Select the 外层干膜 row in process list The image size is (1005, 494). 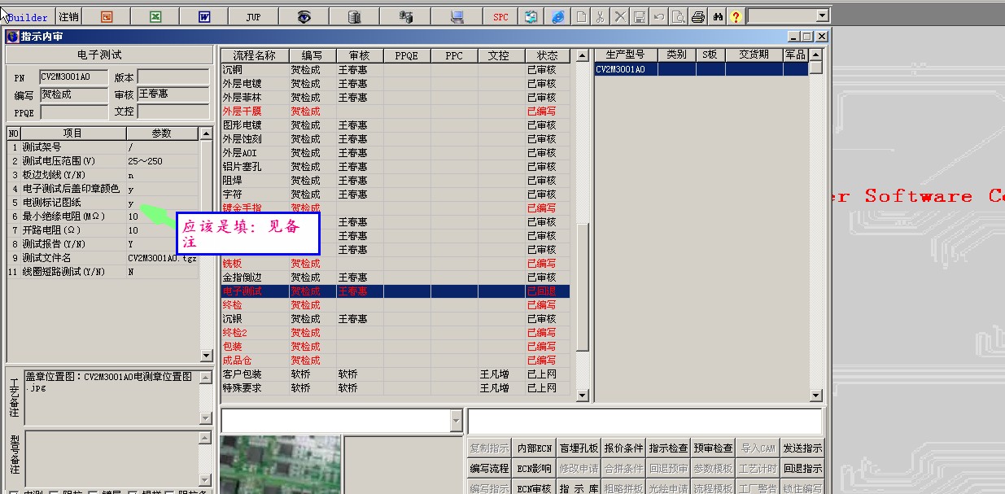(395, 111)
